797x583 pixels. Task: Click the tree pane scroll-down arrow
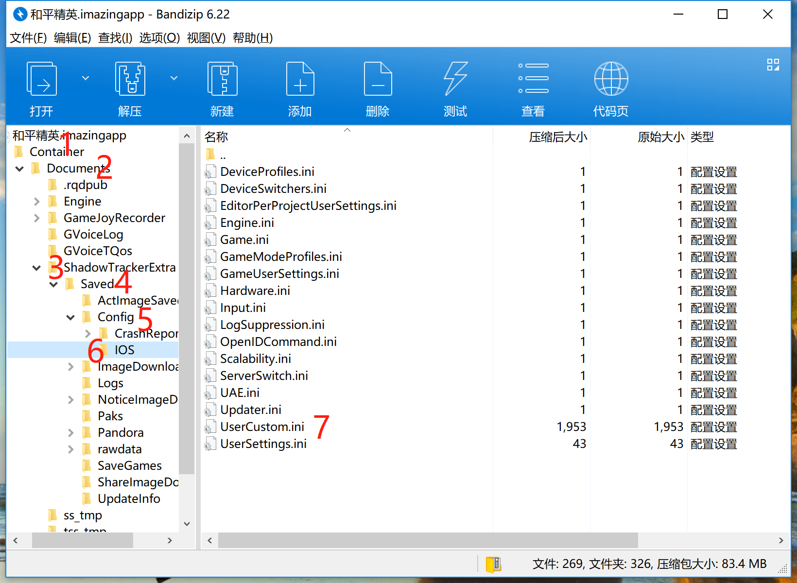pyautogui.click(x=187, y=524)
